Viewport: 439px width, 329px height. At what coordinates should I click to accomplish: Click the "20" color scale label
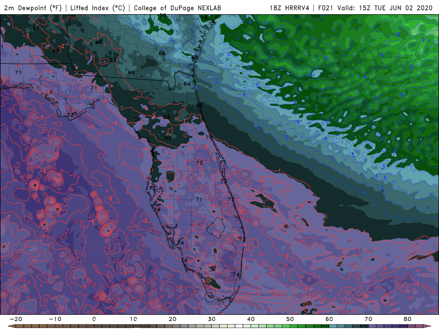coord(172,319)
